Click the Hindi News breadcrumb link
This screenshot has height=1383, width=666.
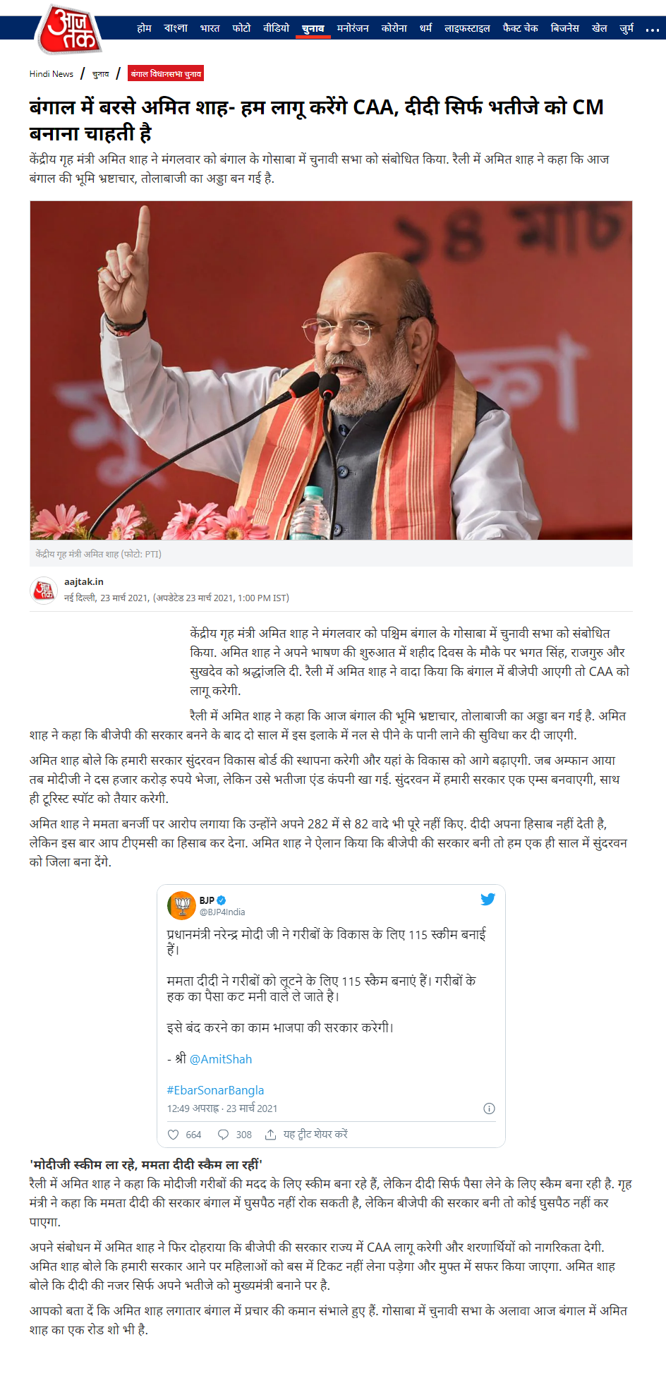point(52,73)
